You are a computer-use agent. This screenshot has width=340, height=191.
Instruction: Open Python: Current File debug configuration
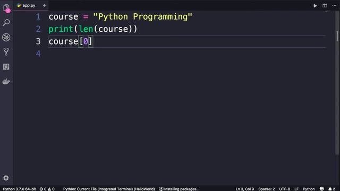(x=109, y=189)
